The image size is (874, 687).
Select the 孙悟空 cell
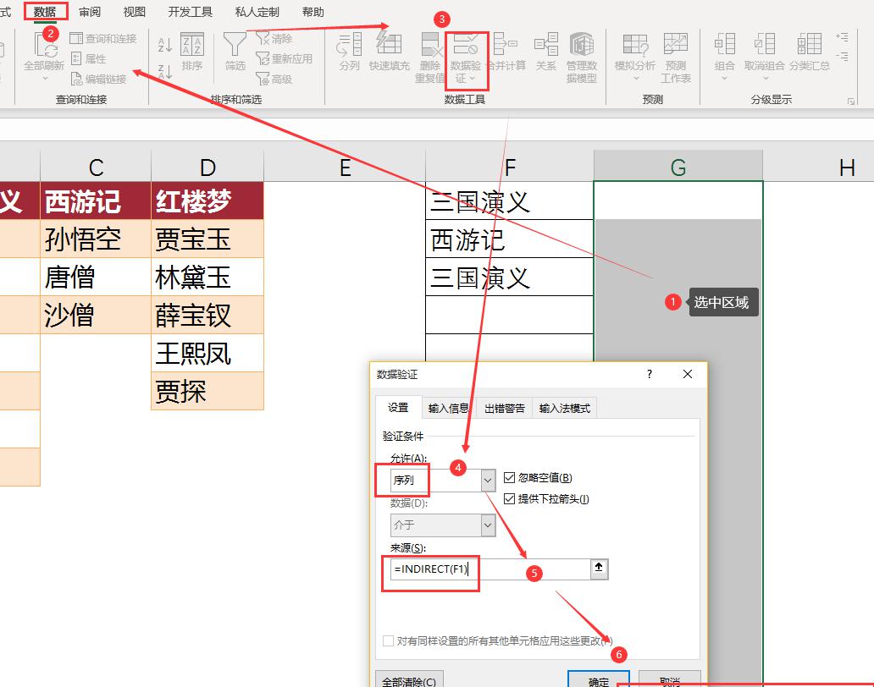[96, 239]
